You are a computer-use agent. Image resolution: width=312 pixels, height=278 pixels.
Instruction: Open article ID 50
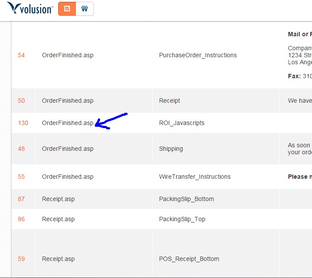click(x=21, y=101)
